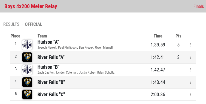Click River Falls "A" Wildcats logo
The image size is (206, 104).
(27, 57)
